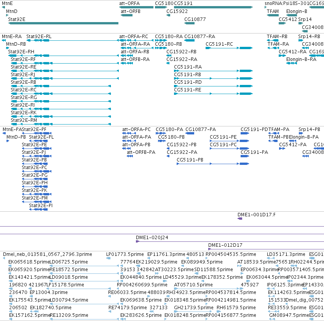Click the CG5191 gene bar
Image resolution: width=324 pixels, height=321 pixels.
[x=213, y=7]
